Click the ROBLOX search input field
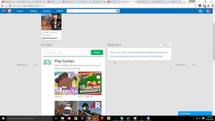This screenshot has height=121, width=215. [91, 11]
